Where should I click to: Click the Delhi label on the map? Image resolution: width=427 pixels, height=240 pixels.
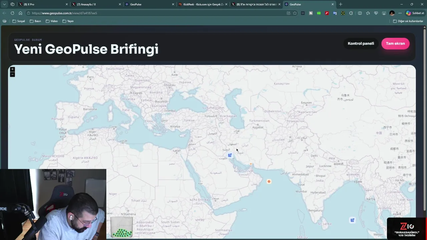click(x=314, y=156)
